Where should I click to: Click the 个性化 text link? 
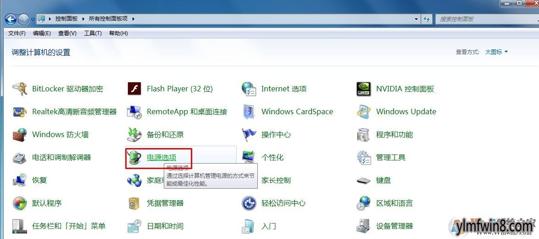coord(272,158)
